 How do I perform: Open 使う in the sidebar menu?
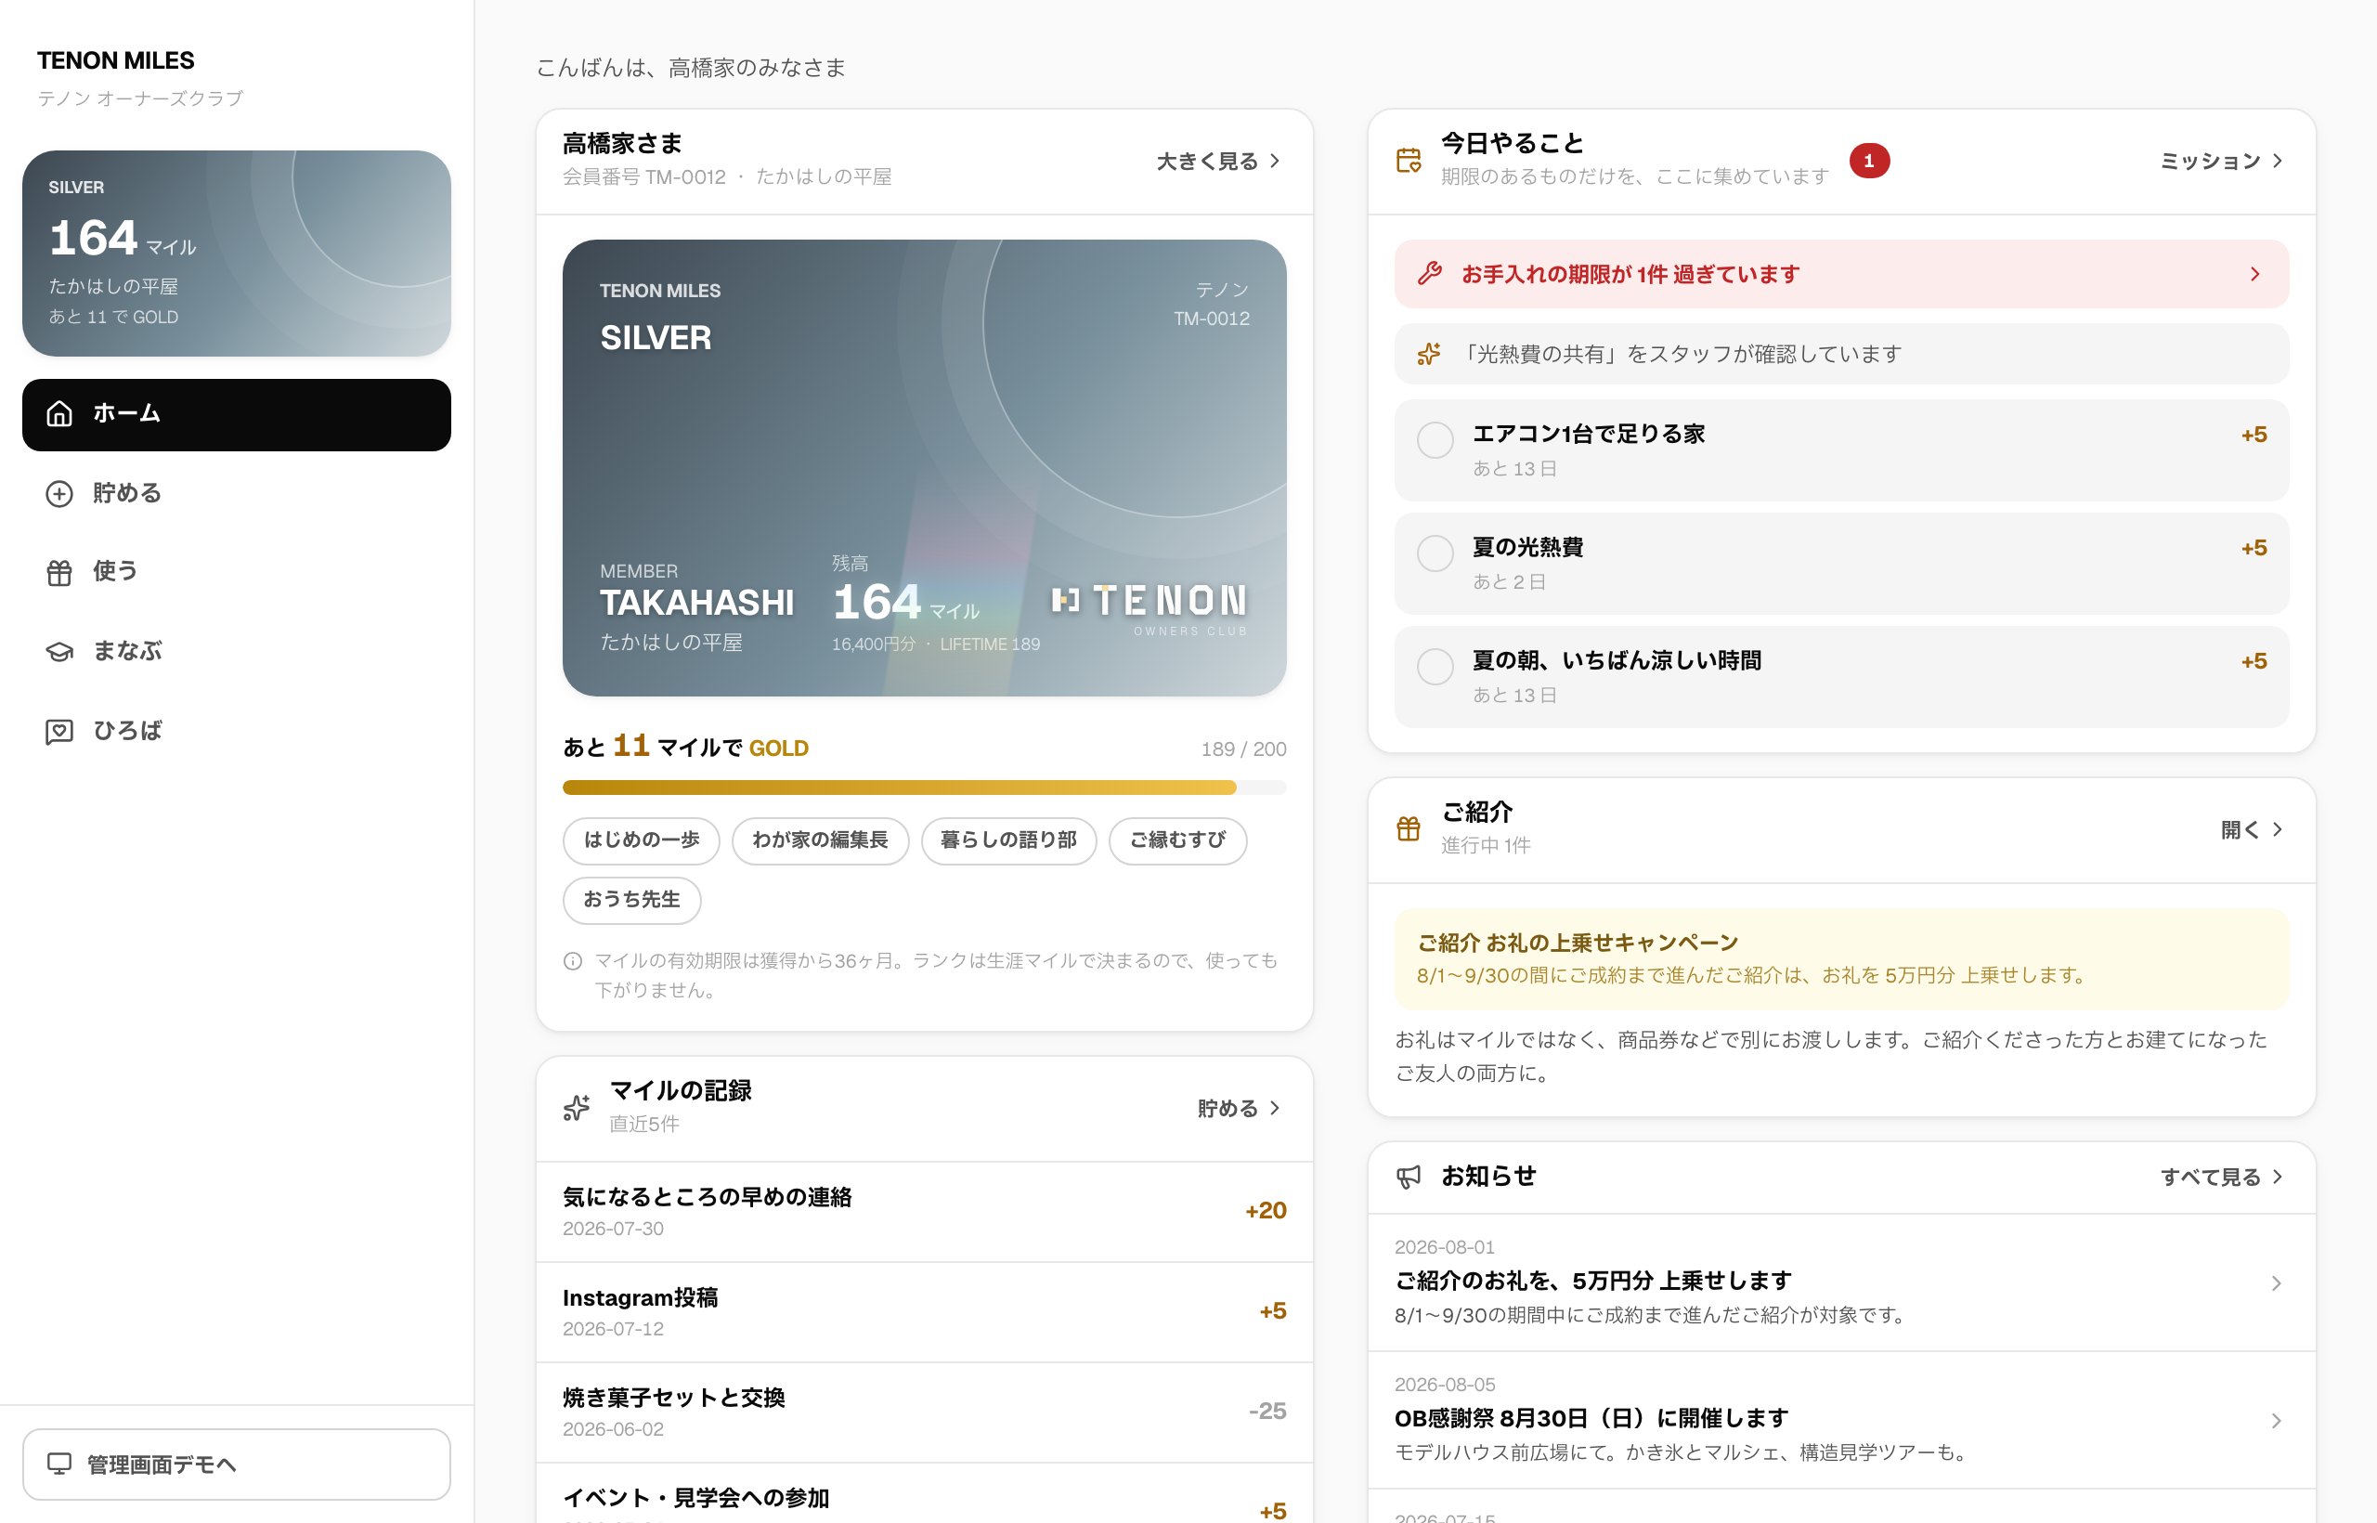[x=237, y=573]
